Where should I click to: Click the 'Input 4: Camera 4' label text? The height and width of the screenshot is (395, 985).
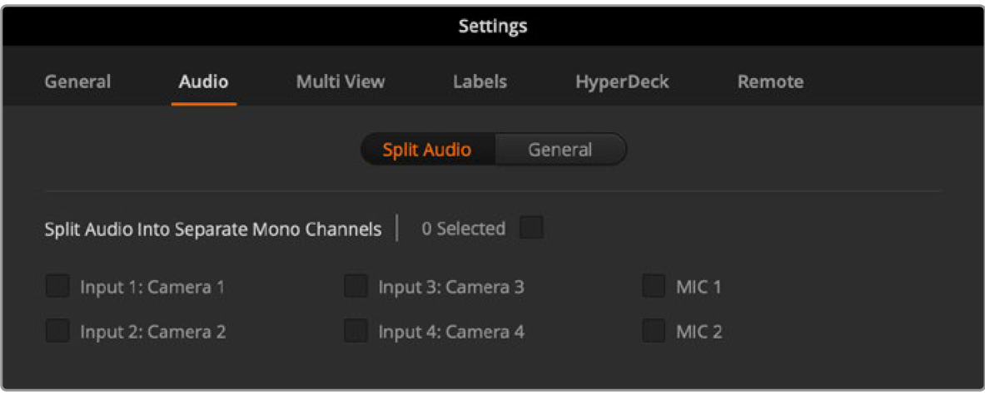point(451,333)
